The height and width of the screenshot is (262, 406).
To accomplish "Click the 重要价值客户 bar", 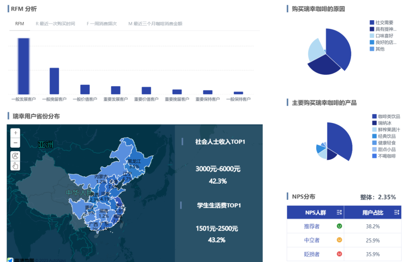I will [x=146, y=91].
